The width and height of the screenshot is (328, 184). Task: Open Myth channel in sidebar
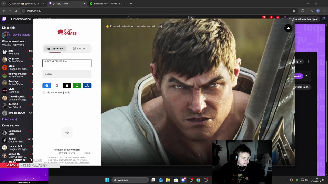[17, 90]
